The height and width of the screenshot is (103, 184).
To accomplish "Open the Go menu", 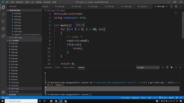I will (32, 2).
